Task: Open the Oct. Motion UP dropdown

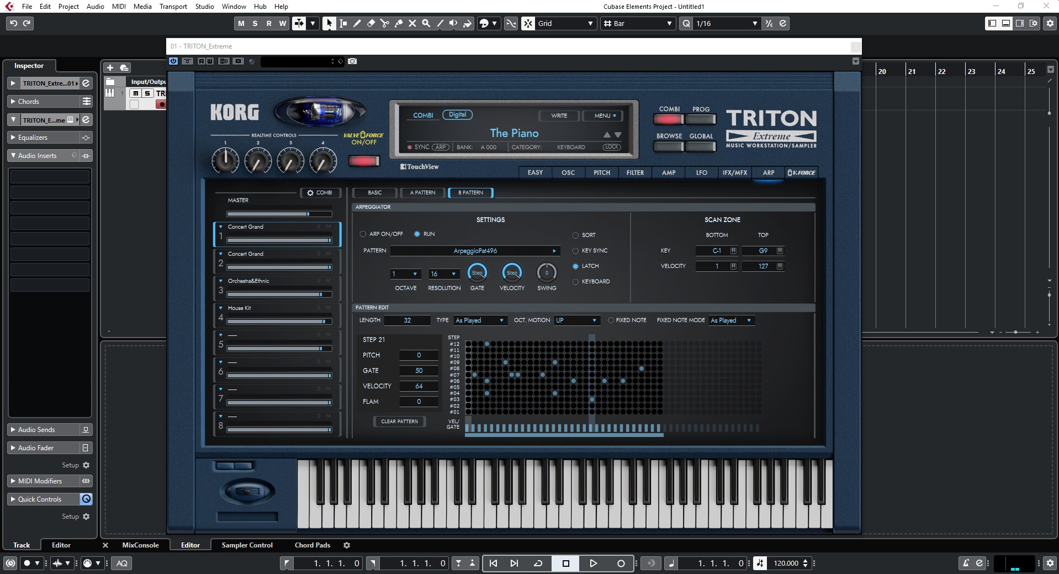Action: 576,320
